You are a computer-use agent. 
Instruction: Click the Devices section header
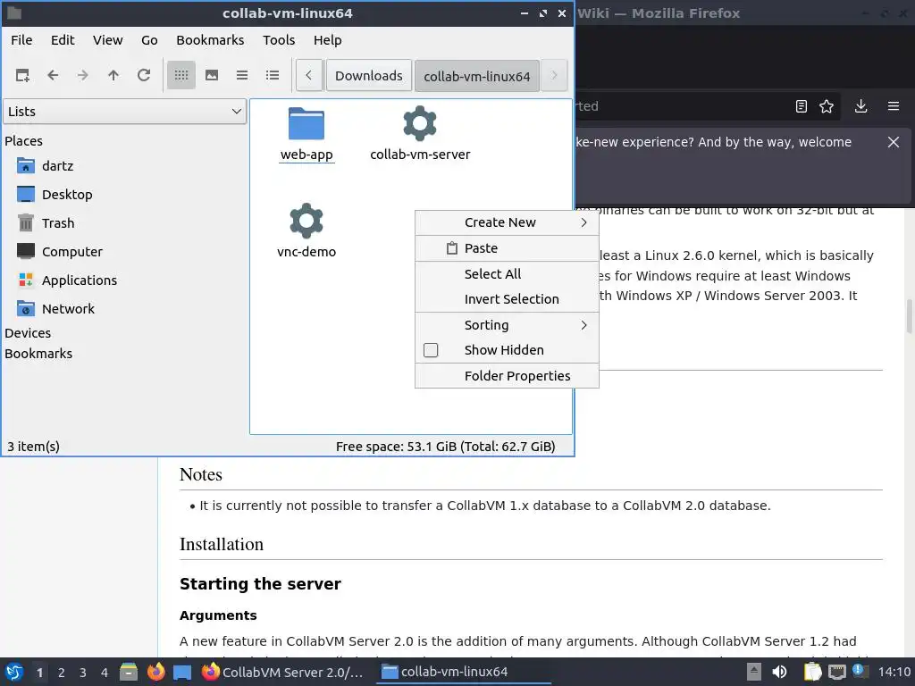(x=28, y=333)
